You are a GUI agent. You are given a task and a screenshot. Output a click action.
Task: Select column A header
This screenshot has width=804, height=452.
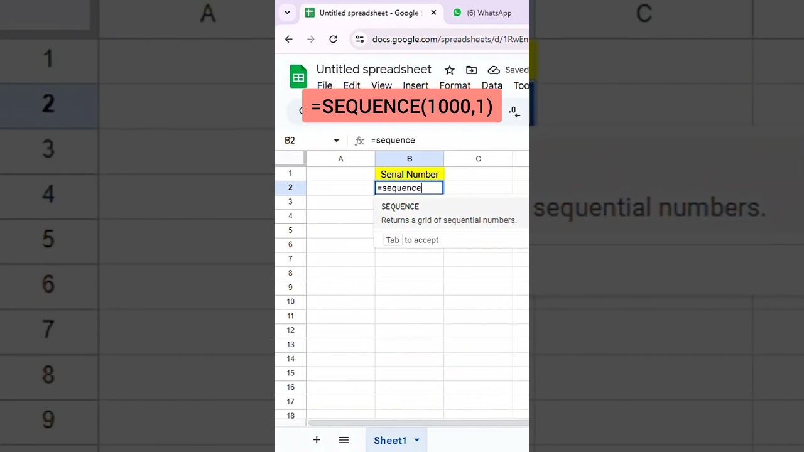click(340, 159)
